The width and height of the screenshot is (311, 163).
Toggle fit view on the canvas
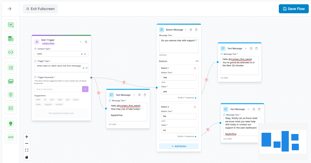[x=27, y=150]
